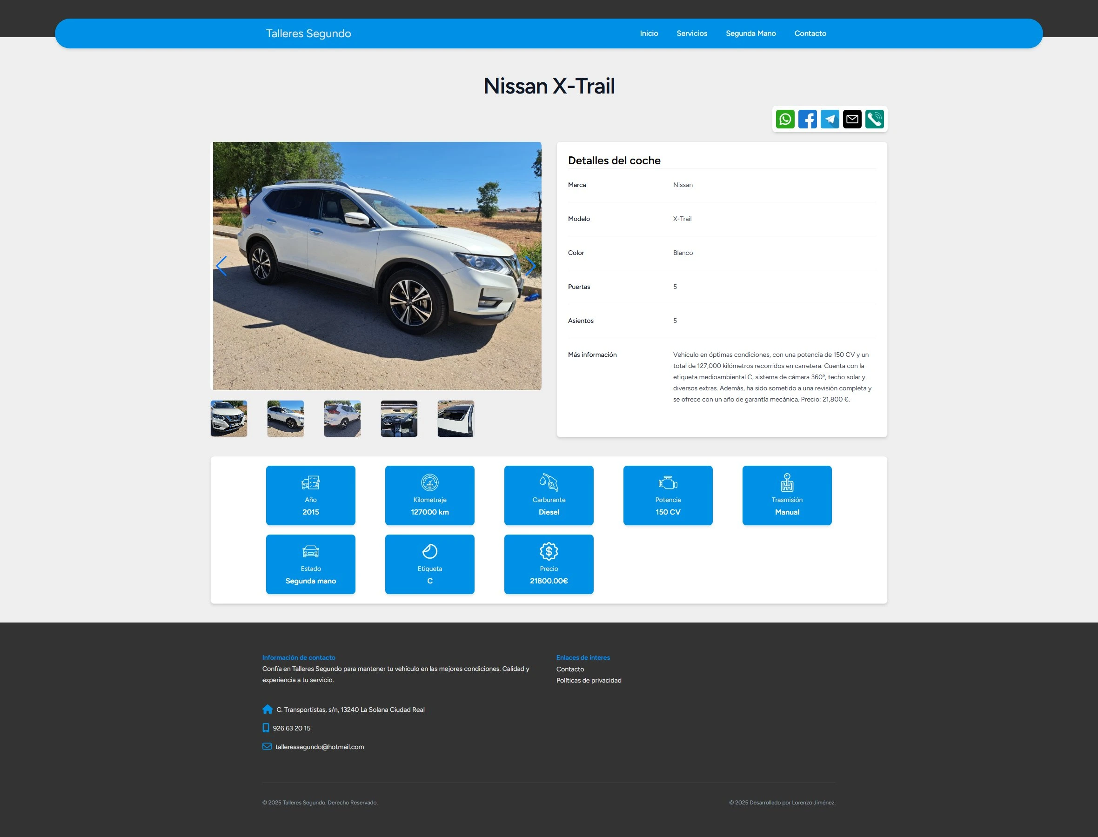Image resolution: width=1098 pixels, height=837 pixels.
Task: Click the Nissan X-Trail page heading
Action: point(549,86)
